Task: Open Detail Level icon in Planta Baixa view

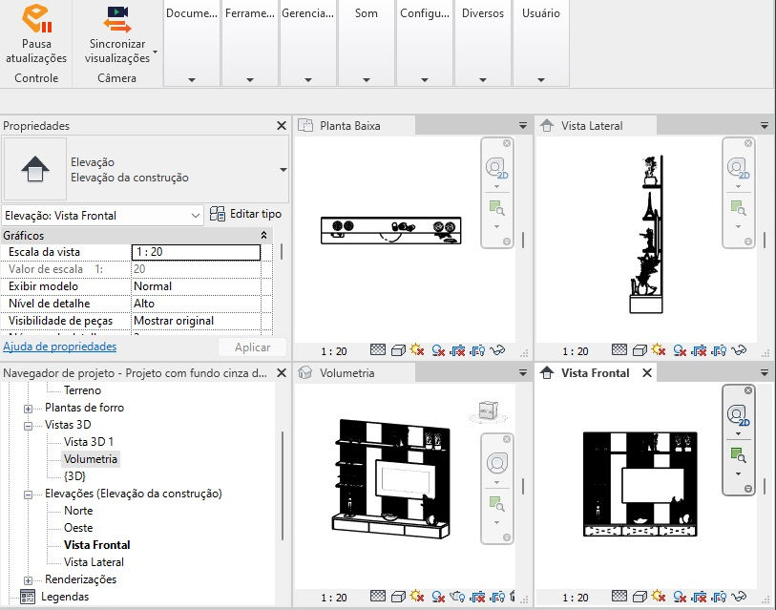Action: (378, 350)
